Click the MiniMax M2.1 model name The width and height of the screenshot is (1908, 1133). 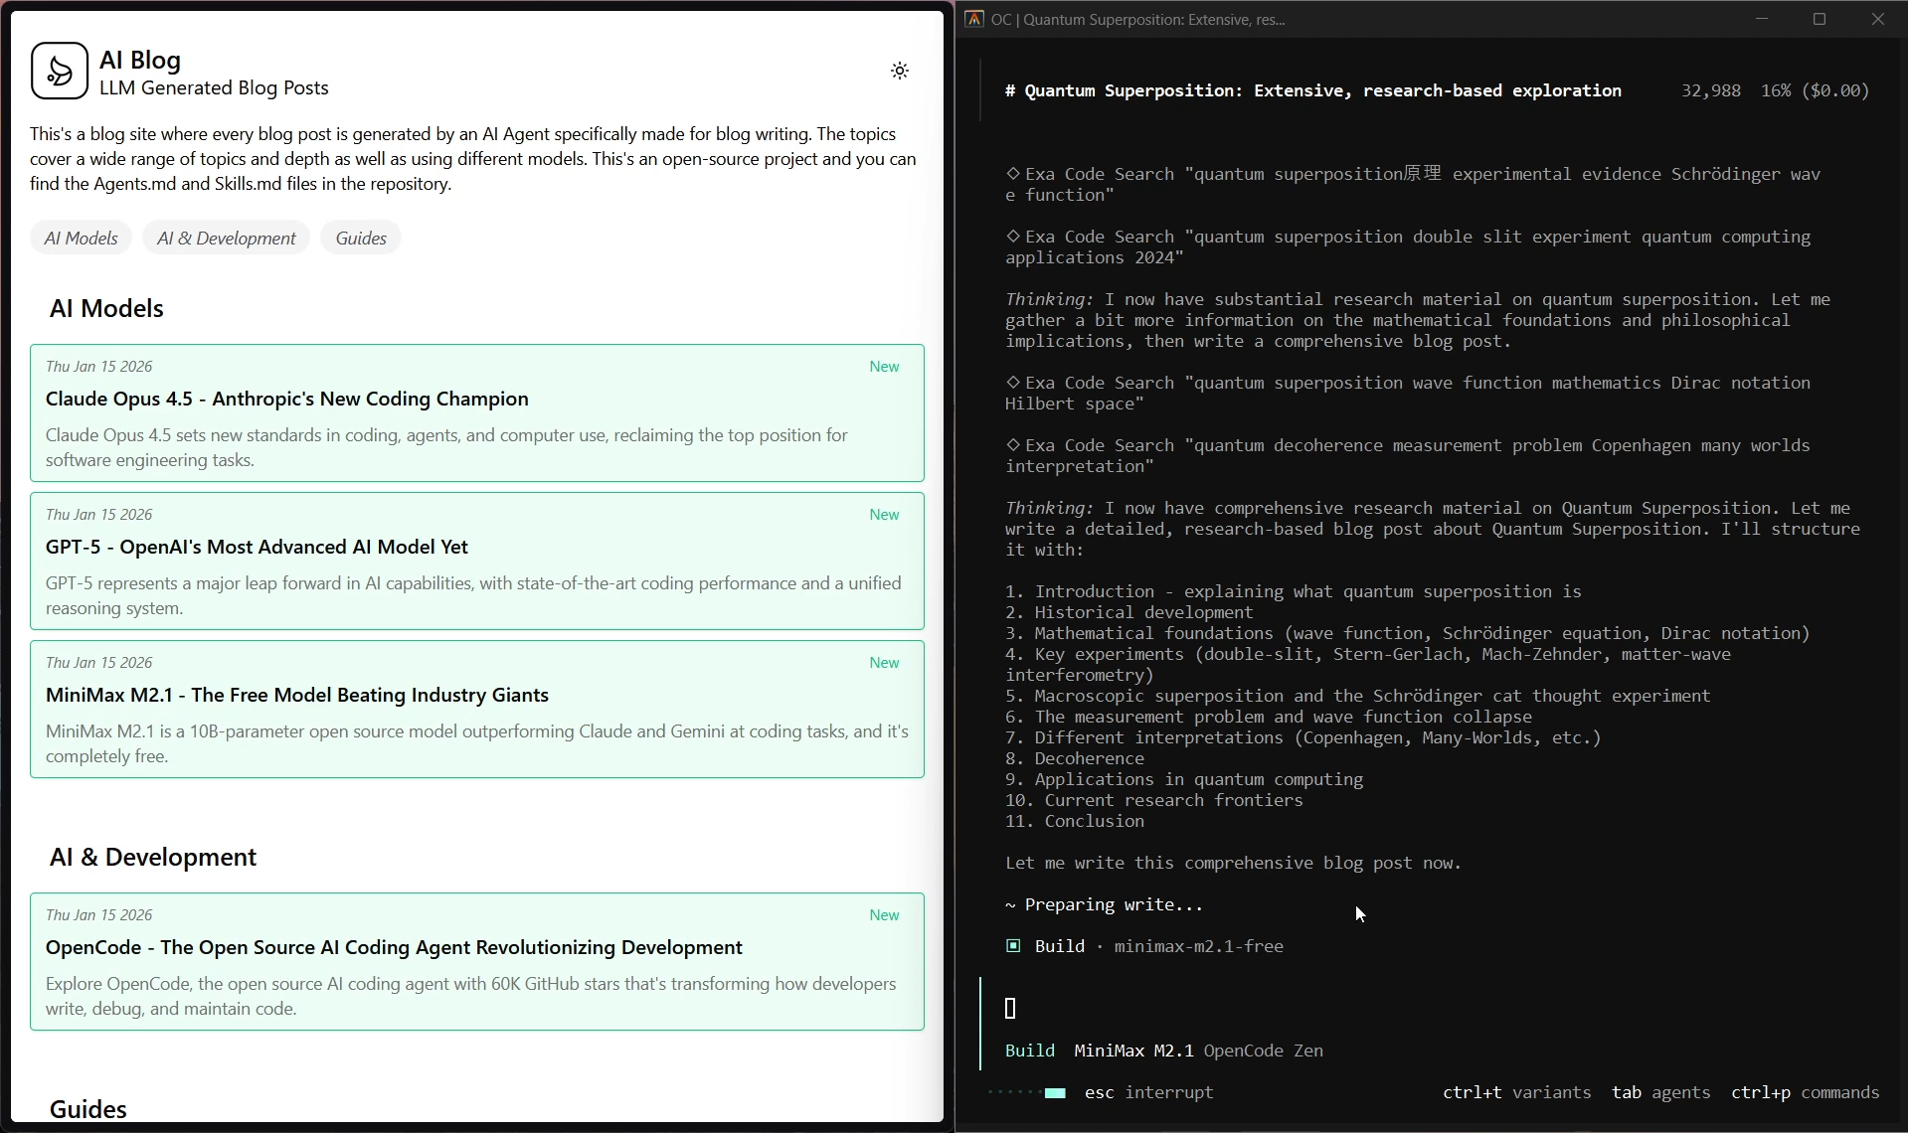click(x=1133, y=1051)
